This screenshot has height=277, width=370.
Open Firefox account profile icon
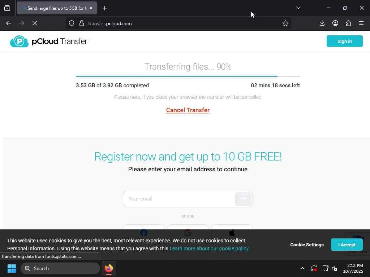[x=335, y=23]
